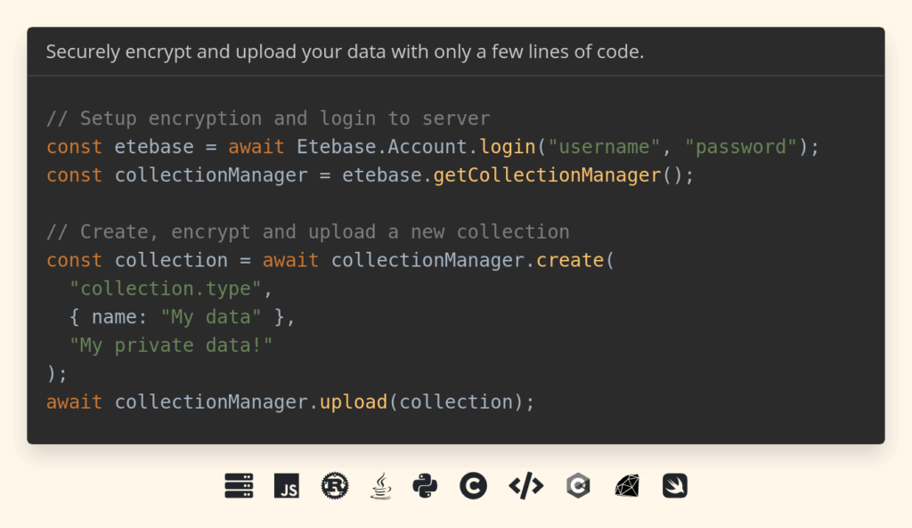Click the "username" string in login call
The image size is (912, 528).
pos(605,147)
